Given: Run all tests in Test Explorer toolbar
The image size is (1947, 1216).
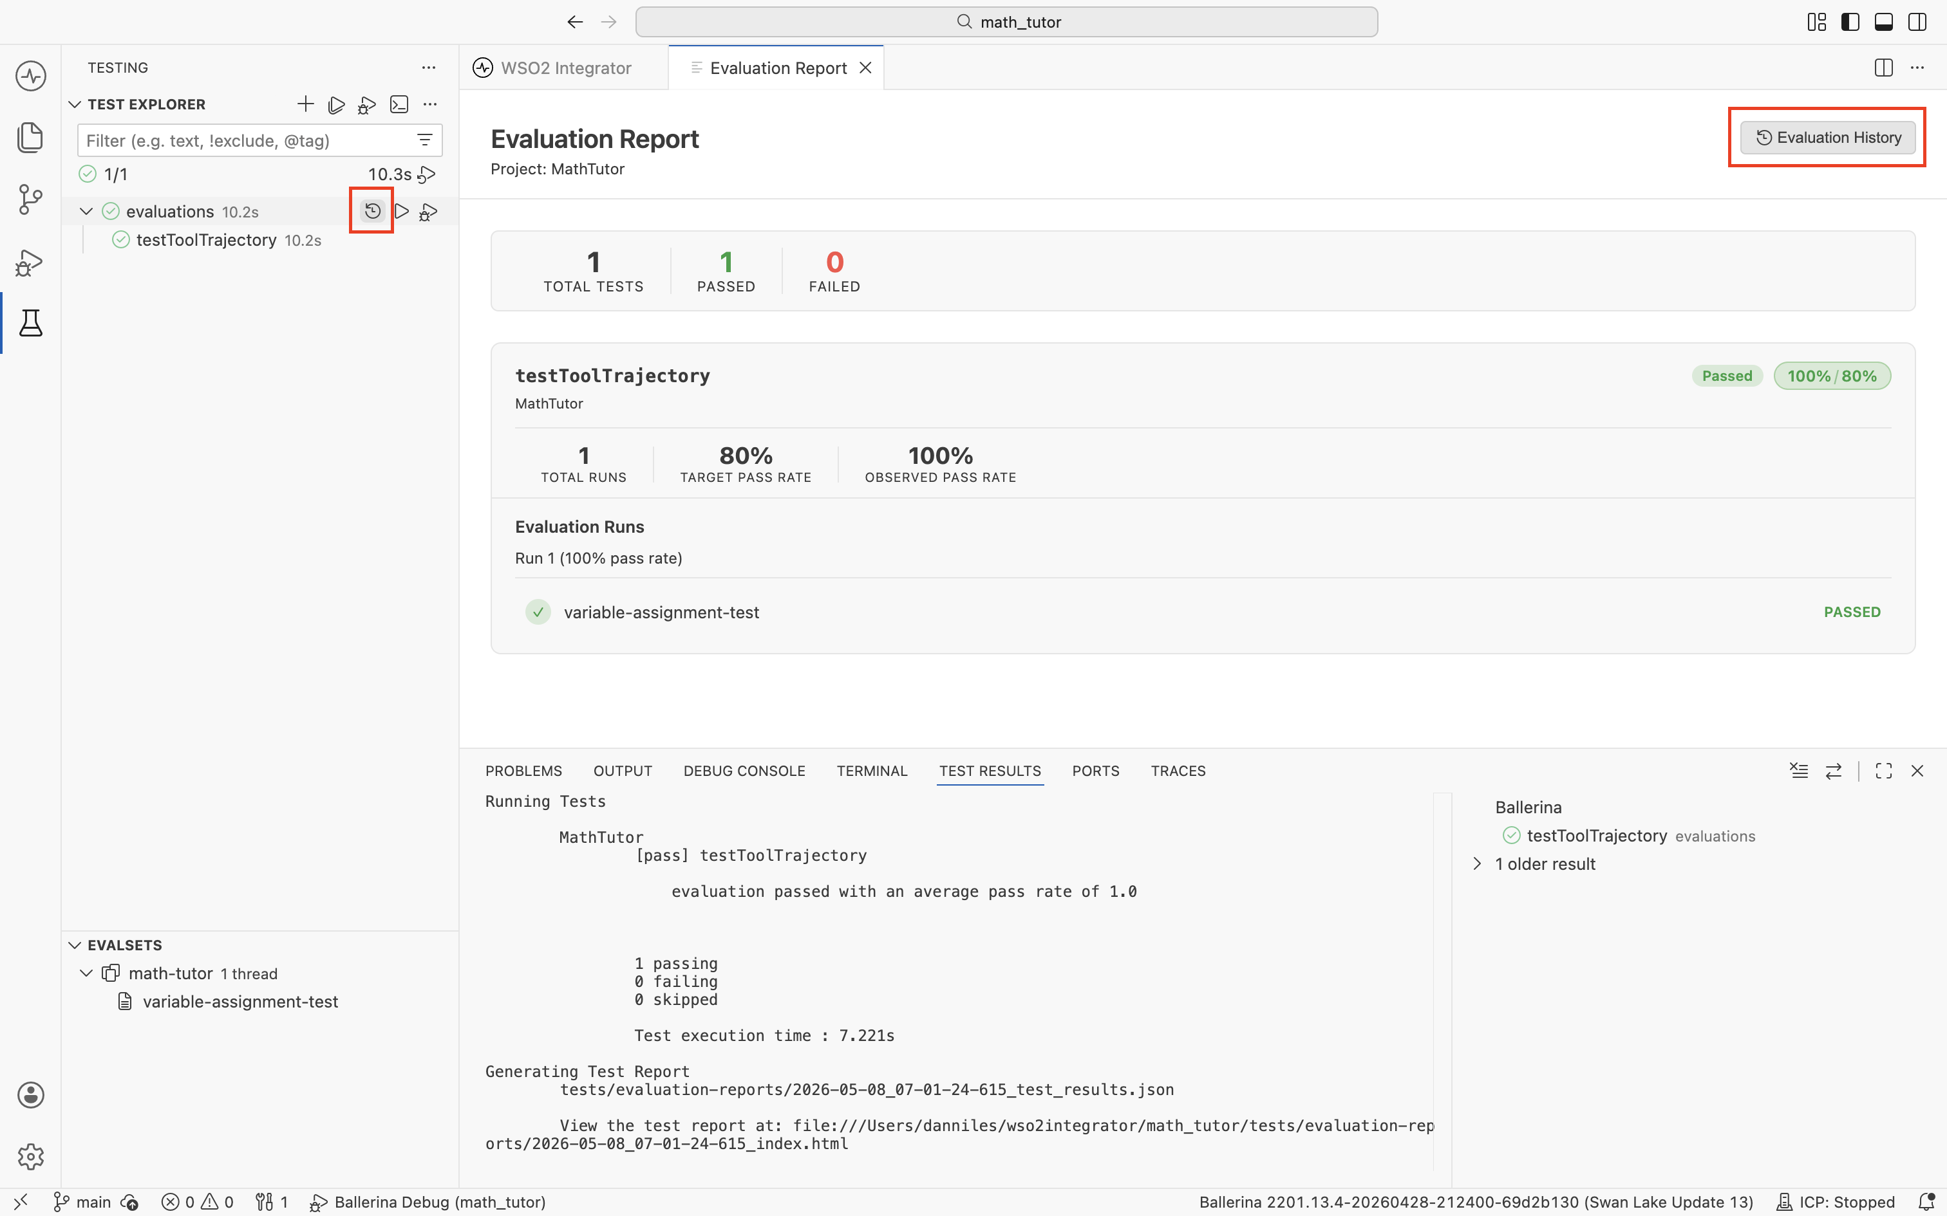Looking at the screenshot, I should coord(337,104).
